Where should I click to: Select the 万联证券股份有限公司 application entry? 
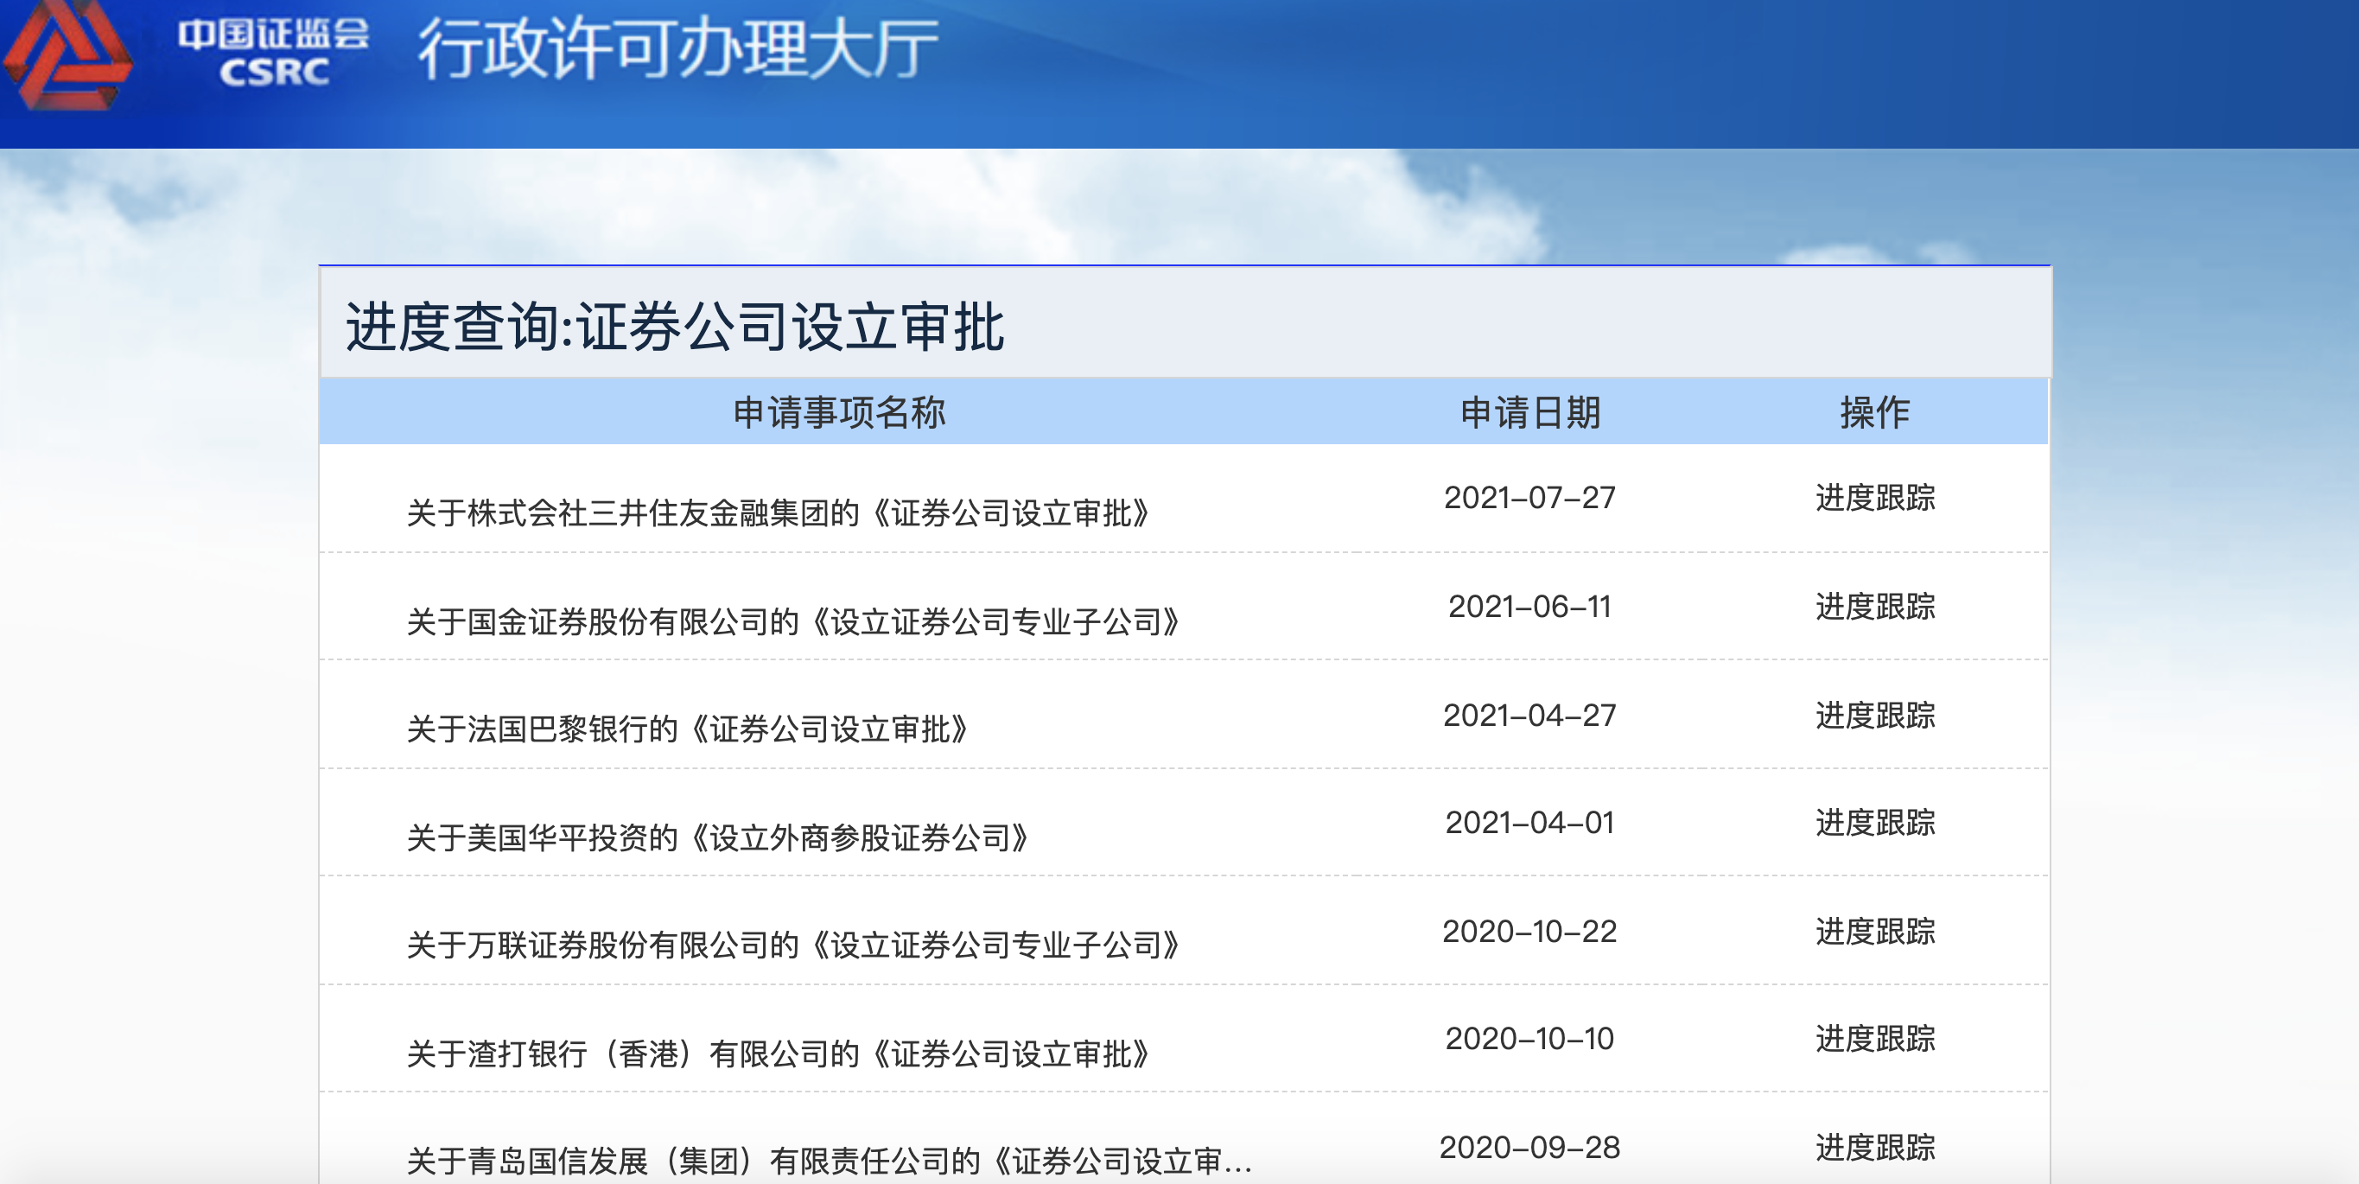793,945
